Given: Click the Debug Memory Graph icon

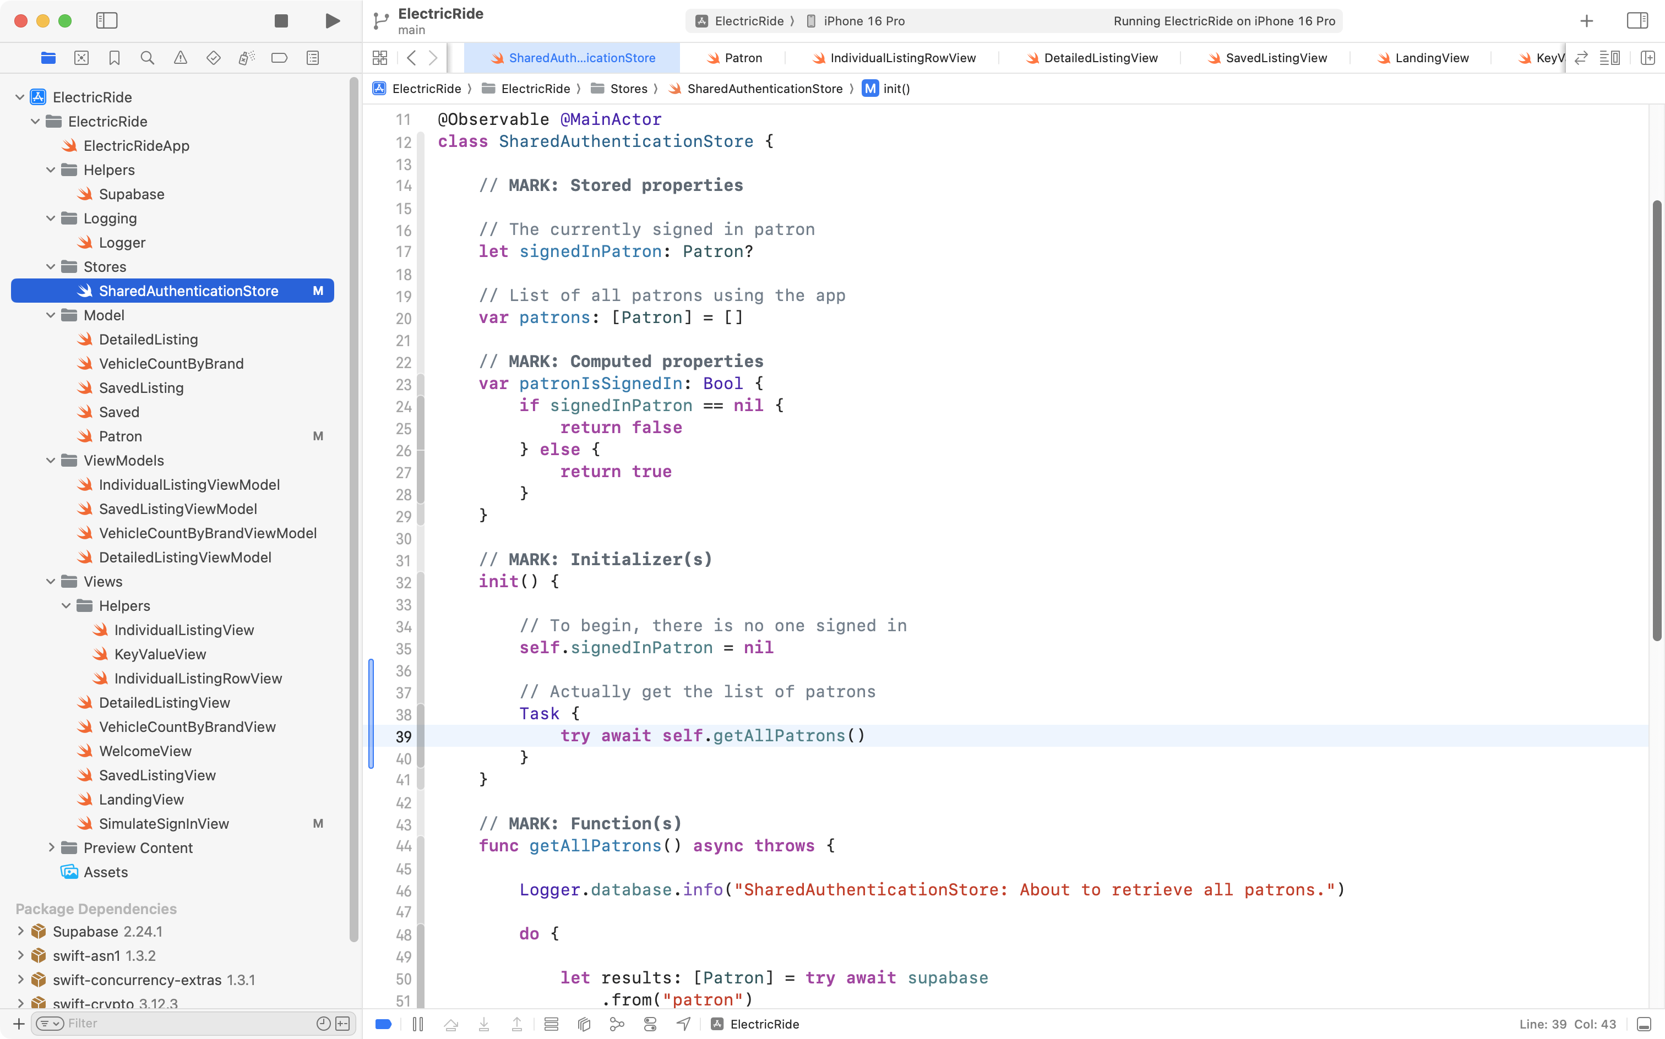Looking at the screenshot, I should pyautogui.click(x=617, y=1024).
